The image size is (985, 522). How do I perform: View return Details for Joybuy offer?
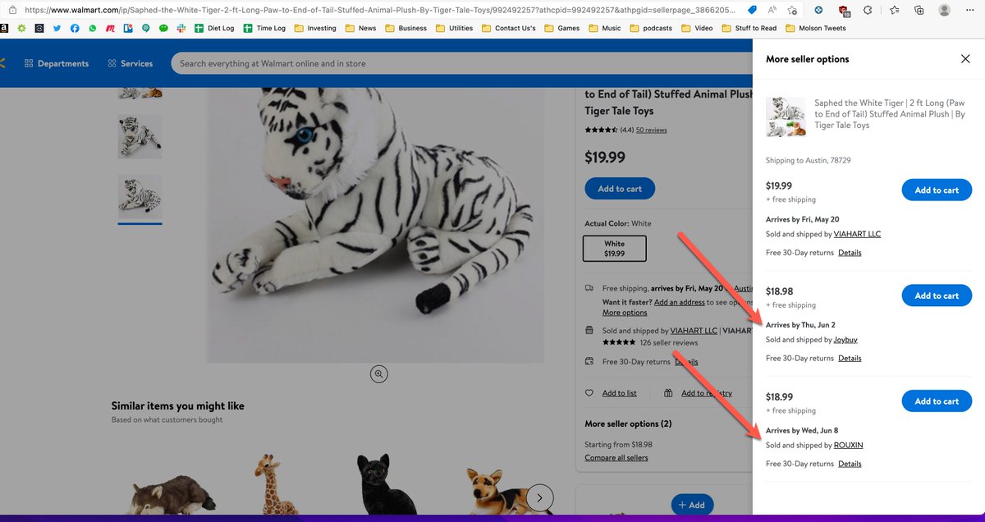(x=850, y=358)
